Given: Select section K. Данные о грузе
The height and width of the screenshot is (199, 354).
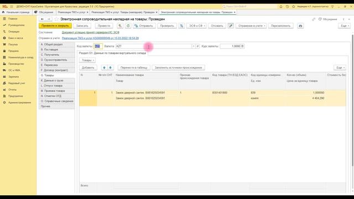Looking at the screenshot, I should 57,81.
